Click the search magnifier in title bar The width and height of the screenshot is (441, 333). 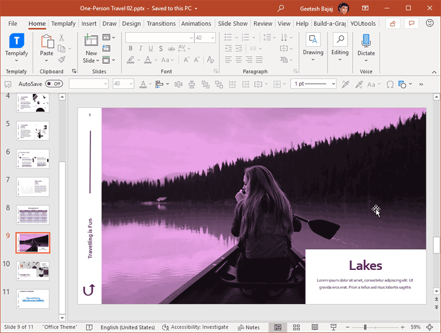pyautogui.click(x=280, y=8)
